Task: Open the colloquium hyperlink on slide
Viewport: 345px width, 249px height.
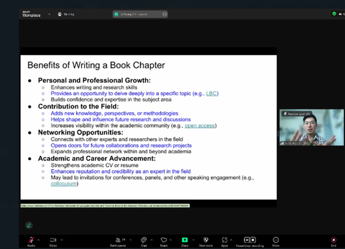Action: [63, 183]
